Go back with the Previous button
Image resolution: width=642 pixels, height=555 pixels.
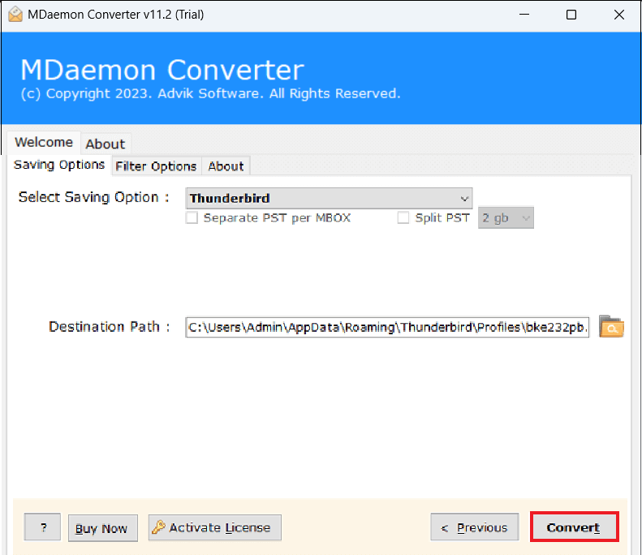point(475,527)
